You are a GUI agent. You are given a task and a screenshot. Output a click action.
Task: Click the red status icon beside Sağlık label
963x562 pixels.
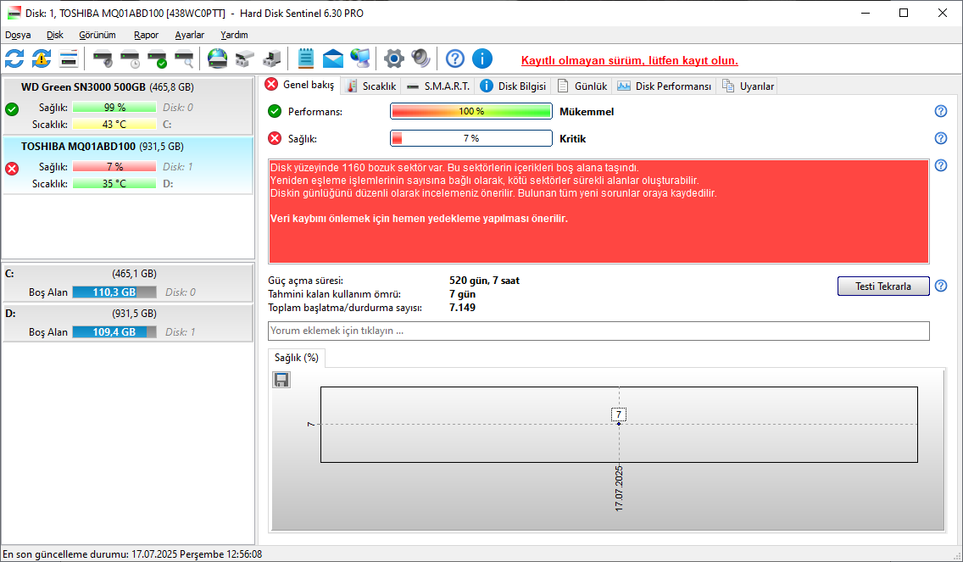click(x=275, y=138)
